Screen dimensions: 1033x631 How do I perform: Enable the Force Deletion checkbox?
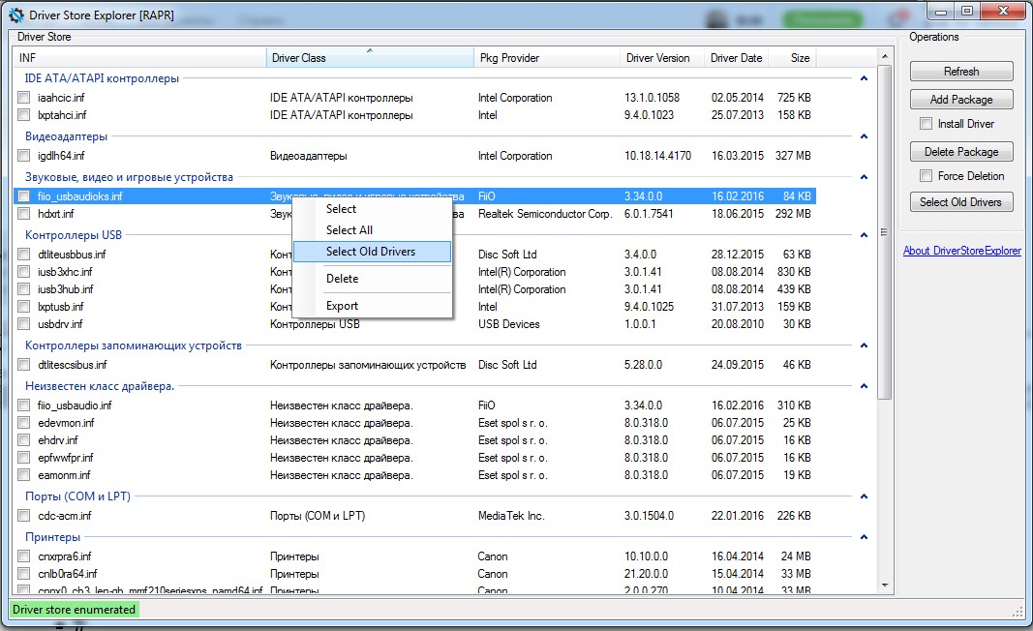927,176
